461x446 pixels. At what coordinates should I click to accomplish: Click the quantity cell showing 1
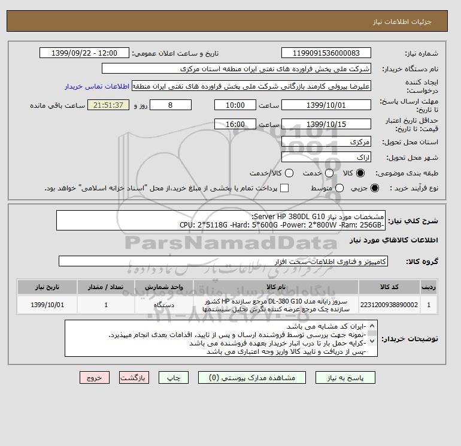coord(106,305)
